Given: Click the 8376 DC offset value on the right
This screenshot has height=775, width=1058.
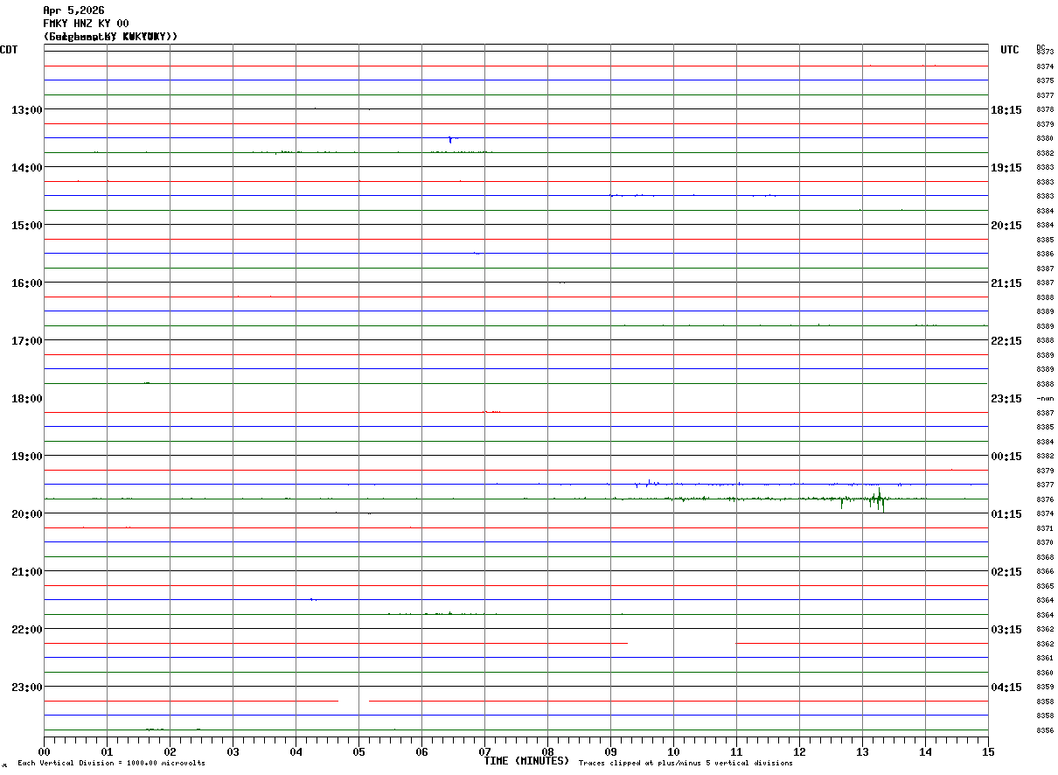Looking at the screenshot, I should point(1044,499).
